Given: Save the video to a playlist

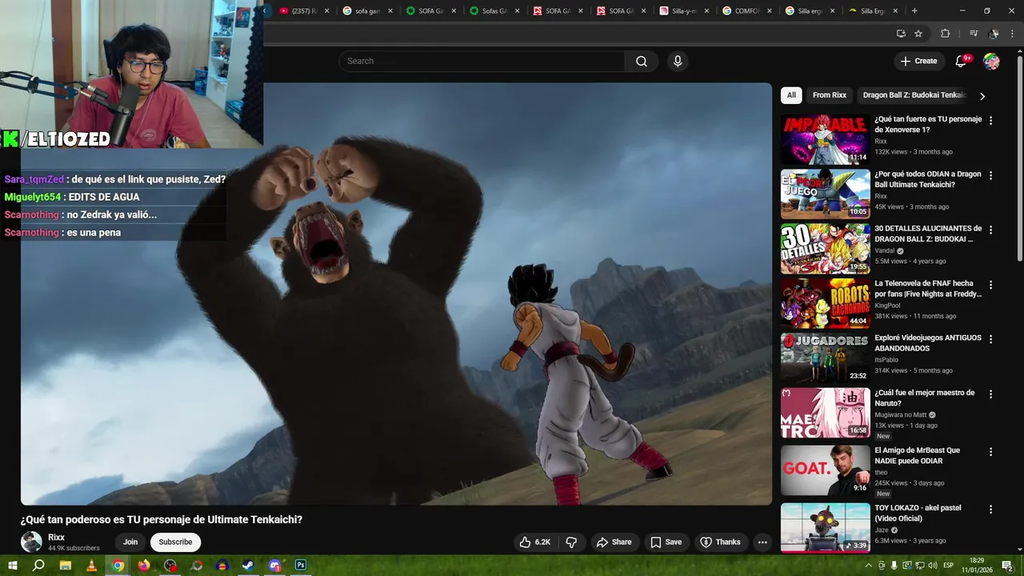Looking at the screenshot, I should click(666, 542).
